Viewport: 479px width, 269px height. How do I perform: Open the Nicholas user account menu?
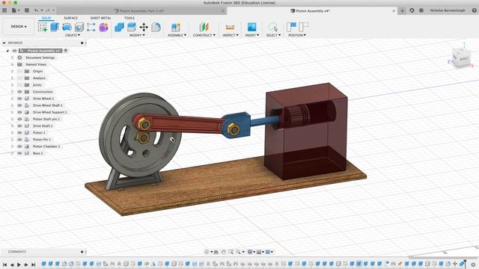[x=448, y=10]
